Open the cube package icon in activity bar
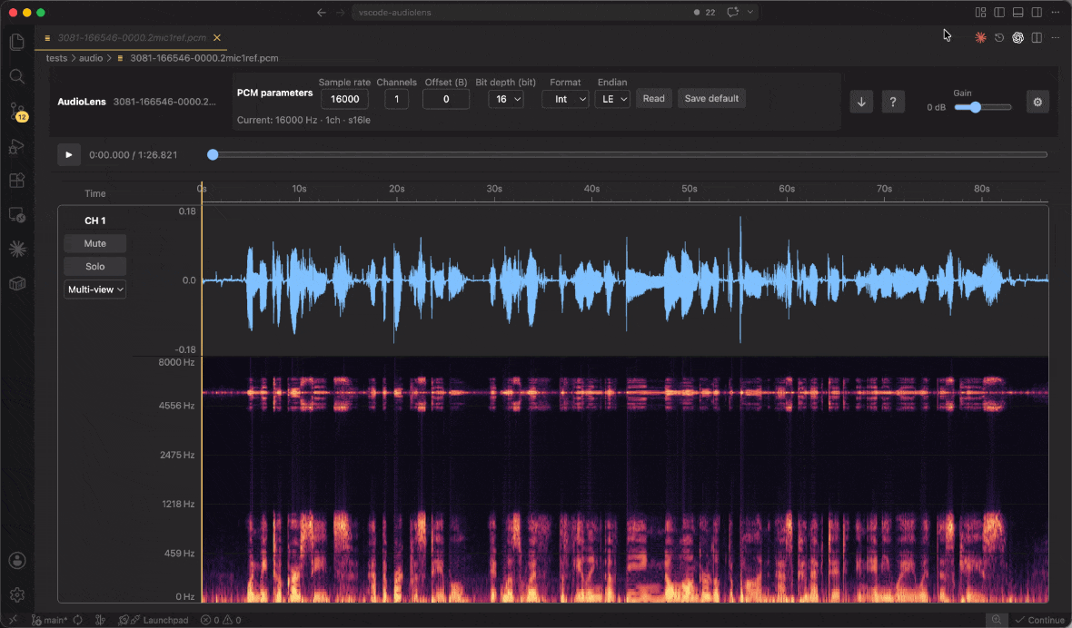The image size is (1072, 628). (17, 283)
